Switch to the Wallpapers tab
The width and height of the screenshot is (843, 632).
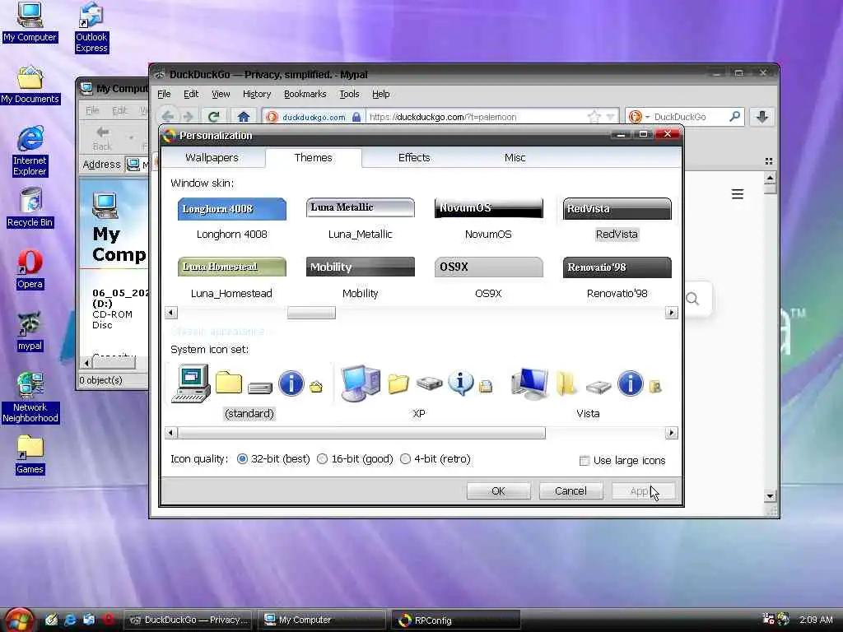(x=212, y=157)
